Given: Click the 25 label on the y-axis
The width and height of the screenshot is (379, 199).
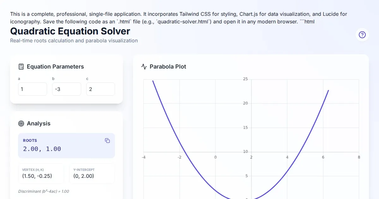Looking at the screenshot, I should point(245,79).
